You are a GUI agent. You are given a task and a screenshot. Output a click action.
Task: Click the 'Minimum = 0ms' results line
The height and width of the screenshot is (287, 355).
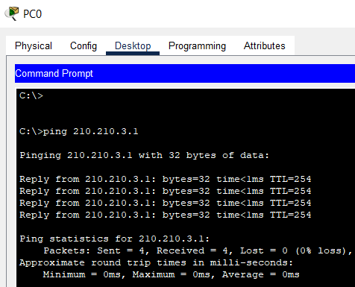tap(171, 274)
